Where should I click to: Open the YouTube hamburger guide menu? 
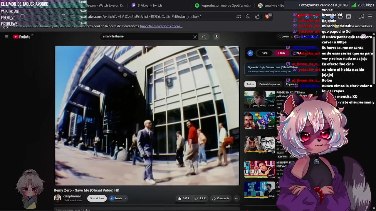point(6,37)
